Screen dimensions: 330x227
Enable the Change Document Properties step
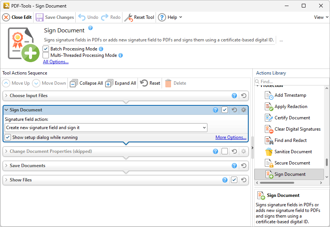[x=225, y=151]
